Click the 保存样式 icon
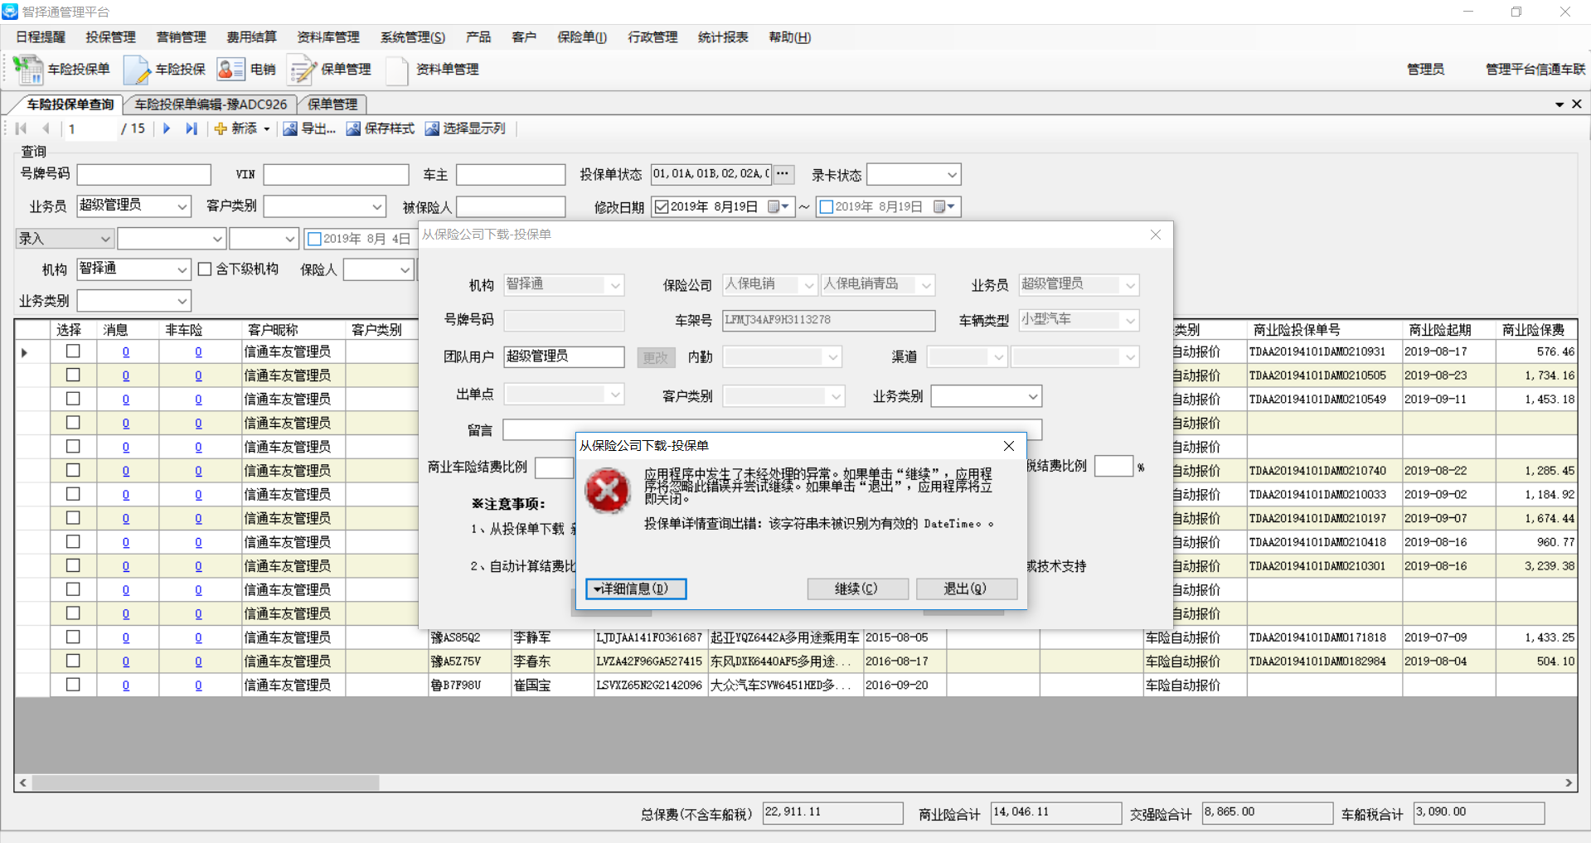This screenshot has height=843, width=1591. coord(353,128)
